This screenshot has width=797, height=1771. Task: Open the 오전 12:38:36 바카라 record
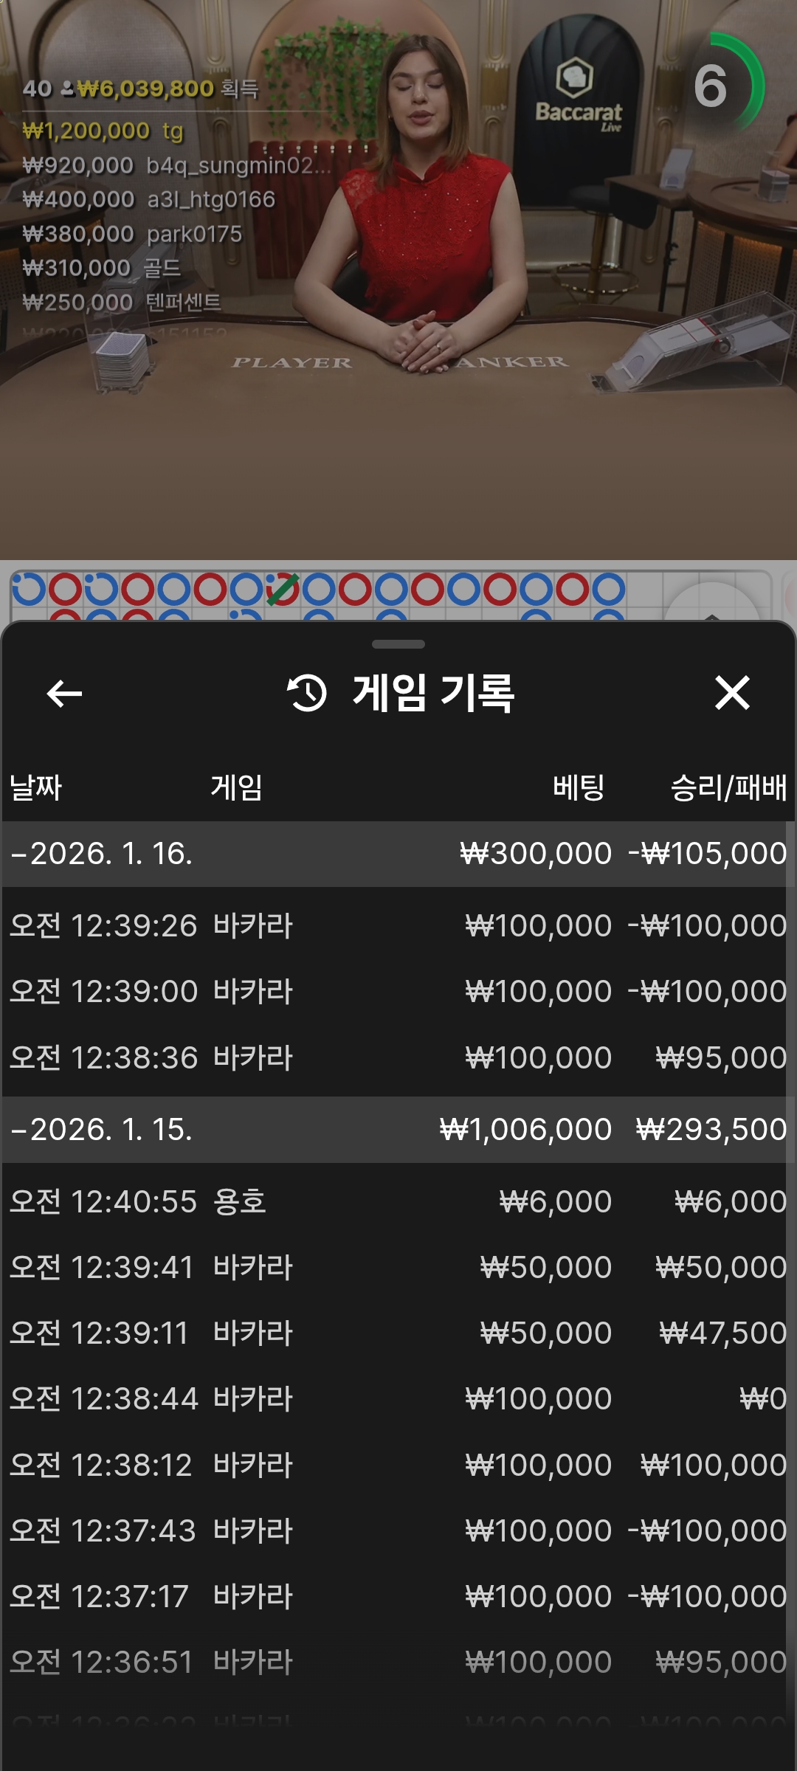[398, 1058]
